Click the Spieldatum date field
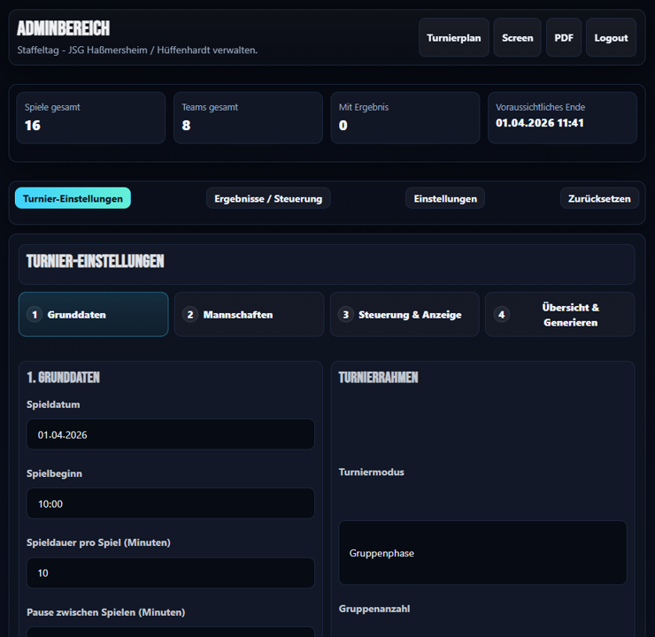655x637 pixels. pos(171,434)
